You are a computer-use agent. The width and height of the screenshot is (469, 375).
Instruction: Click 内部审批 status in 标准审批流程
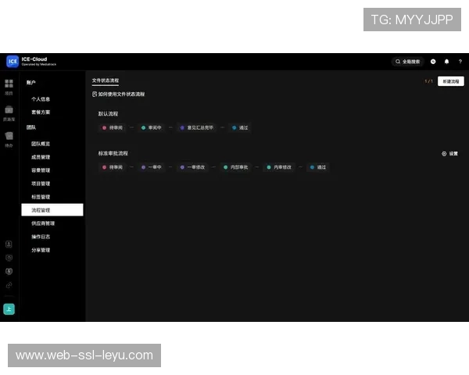point(235,167)
